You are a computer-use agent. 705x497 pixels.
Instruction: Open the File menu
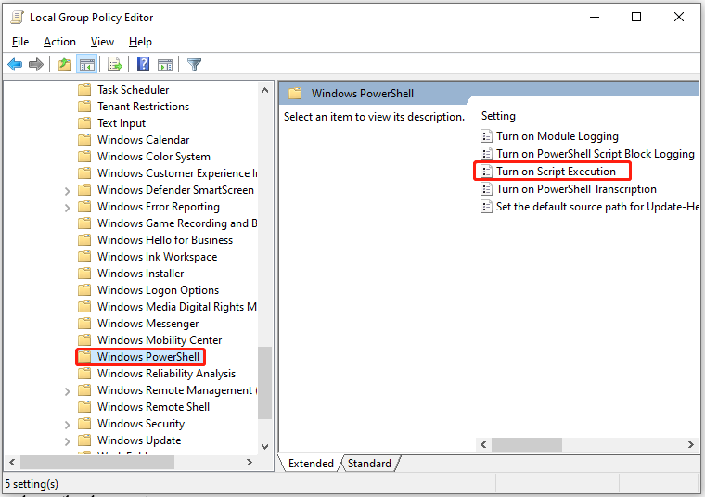[20, 42]
